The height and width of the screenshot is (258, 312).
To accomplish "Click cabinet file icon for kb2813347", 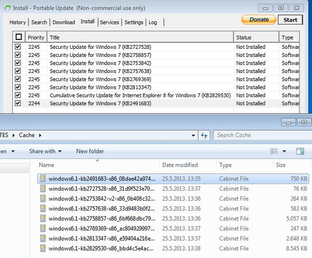I will click(x=43, y=238).
